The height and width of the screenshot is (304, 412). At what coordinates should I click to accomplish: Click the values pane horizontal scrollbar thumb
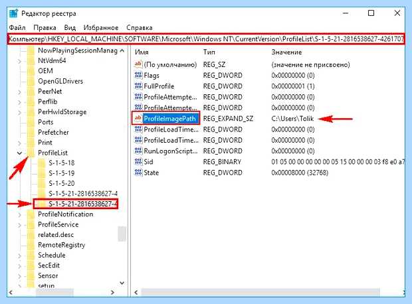260,292
